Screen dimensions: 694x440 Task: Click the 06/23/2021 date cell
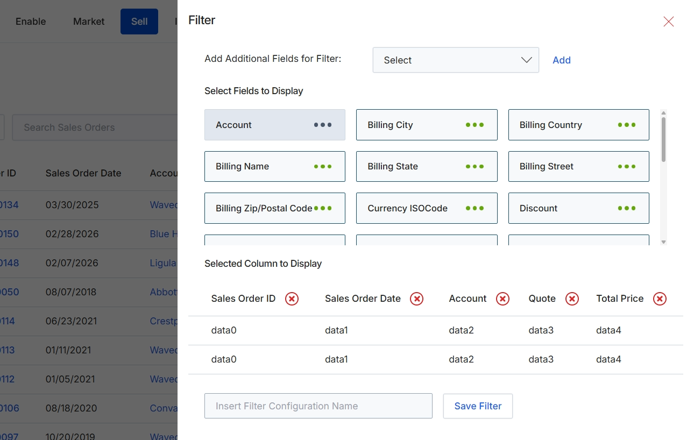(72, 321)
